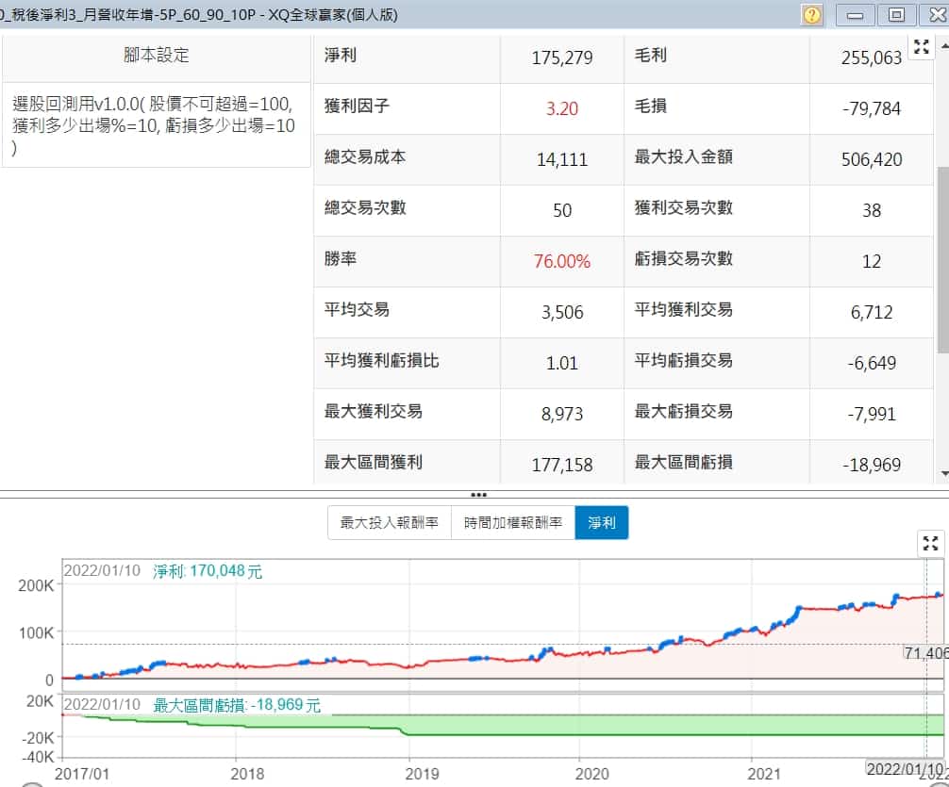Click the 71,406 value label on chart

click(925, 652)
